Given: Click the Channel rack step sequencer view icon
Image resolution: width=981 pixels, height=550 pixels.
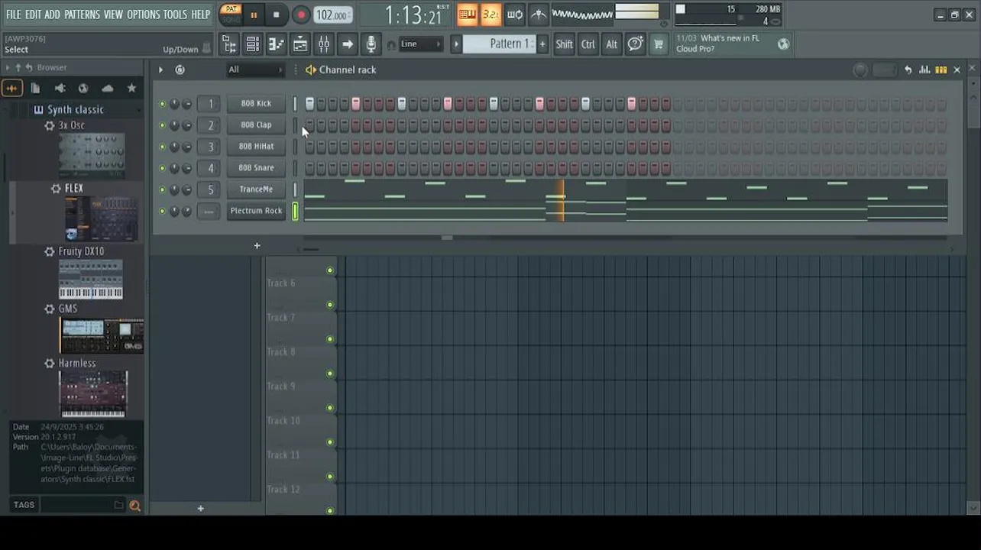Looking at the screenshot, I should (941, 70).
